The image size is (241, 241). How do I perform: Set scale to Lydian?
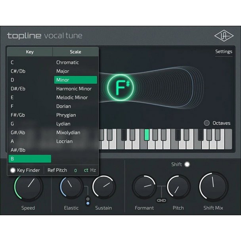[76, 124]
